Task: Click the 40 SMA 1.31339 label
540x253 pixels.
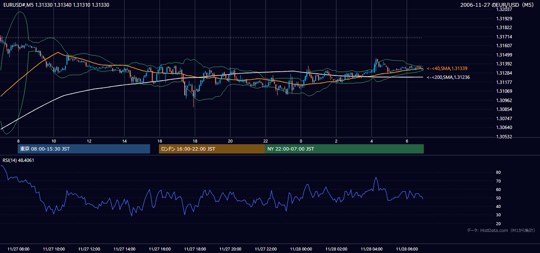Action: click(x=447, y=68)
